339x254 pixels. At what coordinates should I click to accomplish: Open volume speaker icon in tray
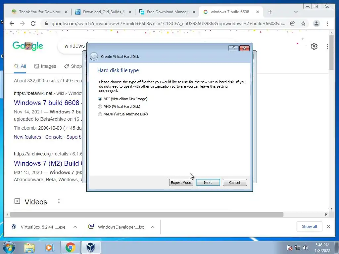pyautogui.click(x=306, y=248)
